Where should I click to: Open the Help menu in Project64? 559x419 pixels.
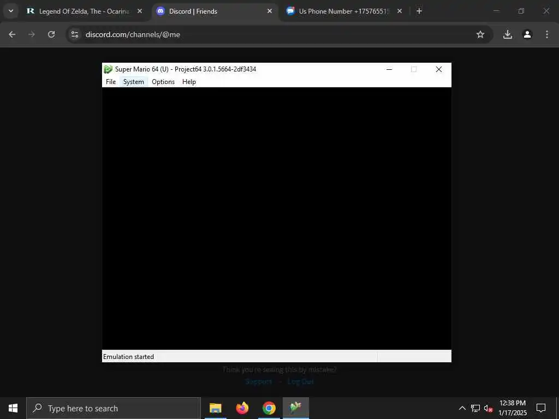coord(189,82)
